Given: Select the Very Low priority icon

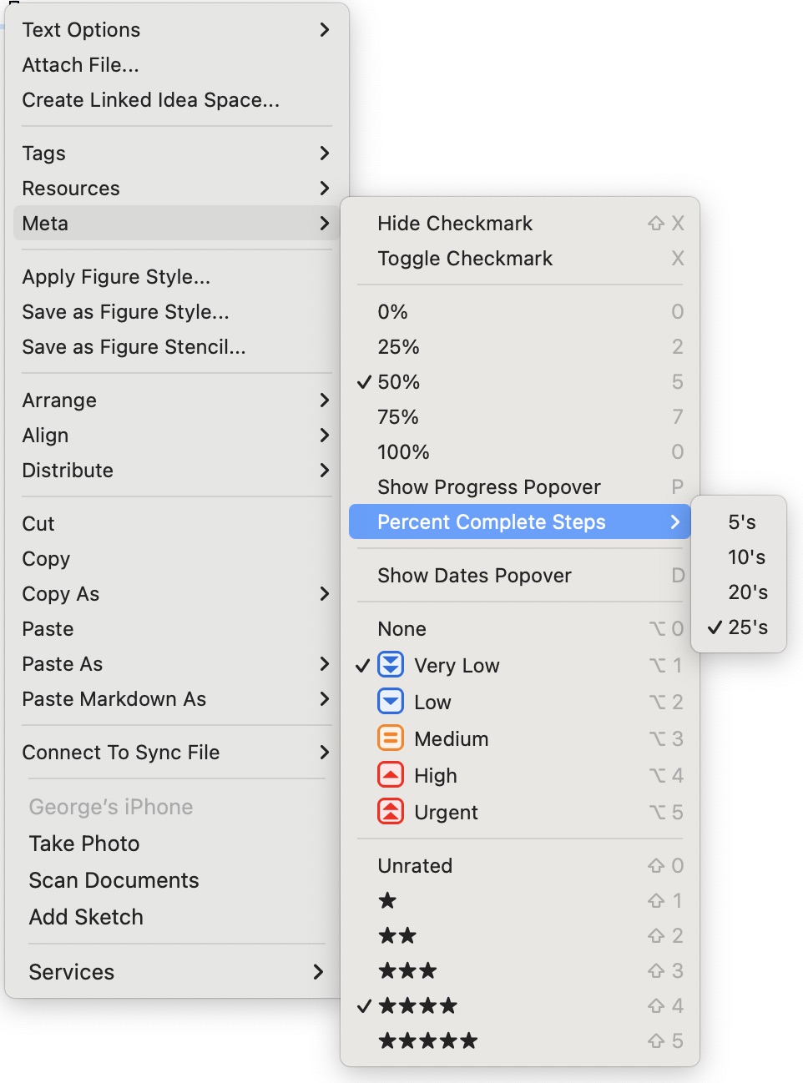Looking at the screenshot, I should tap(390, 665).
